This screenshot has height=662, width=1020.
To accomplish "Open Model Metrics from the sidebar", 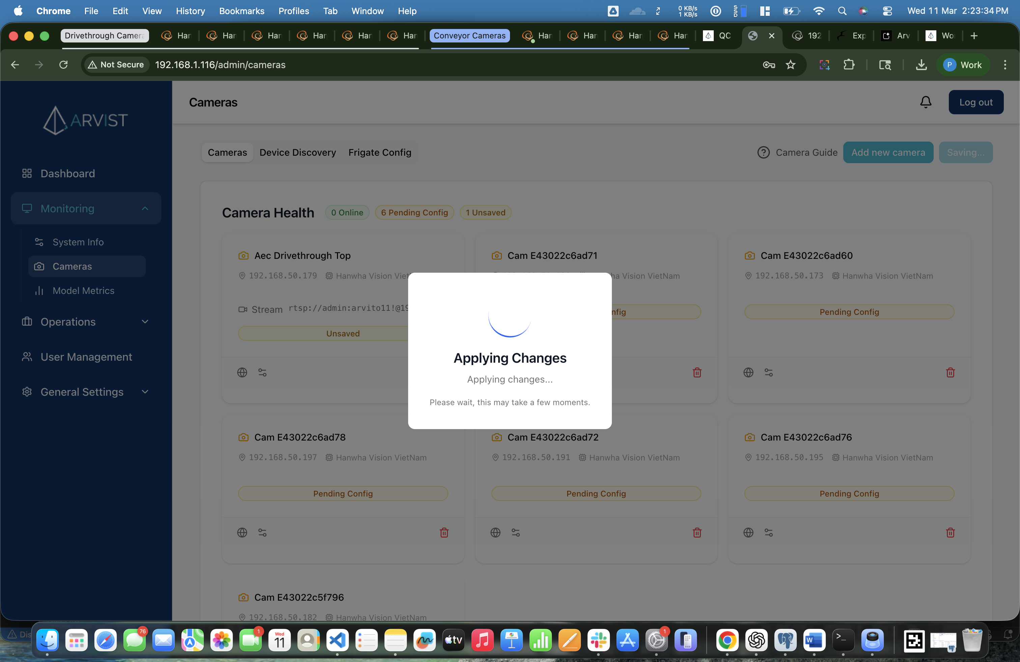I will pos(82,290).
